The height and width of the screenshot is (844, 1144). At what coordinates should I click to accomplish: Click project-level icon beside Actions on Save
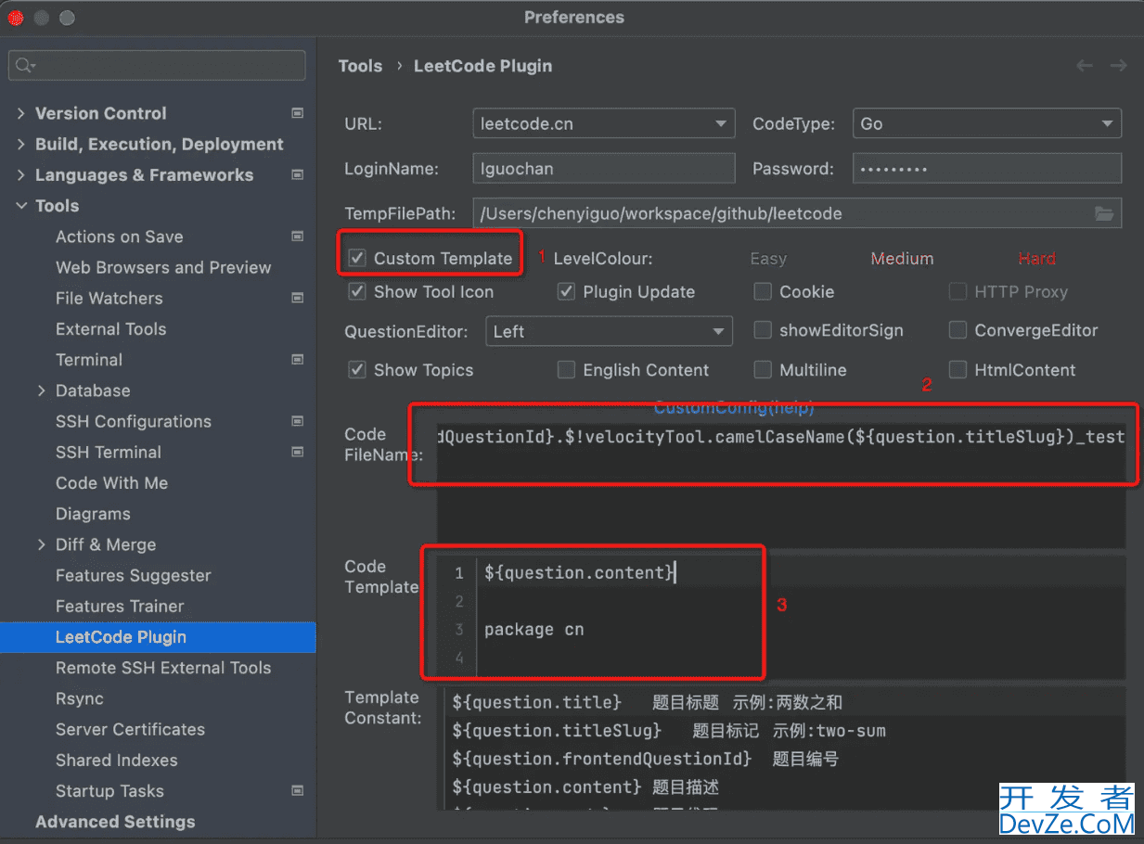[298, 237]
